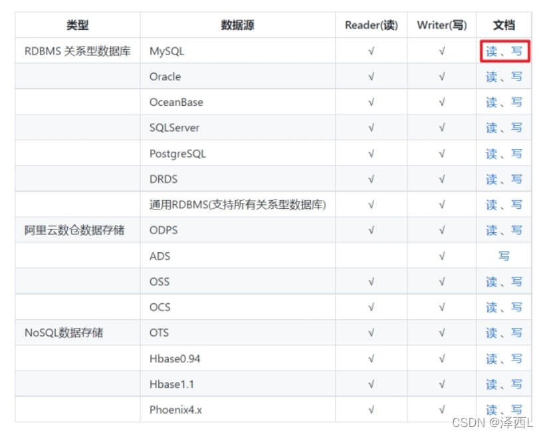Open the OCS read (读) doc link
The image size is (543, 435).
tap(491, 307)
